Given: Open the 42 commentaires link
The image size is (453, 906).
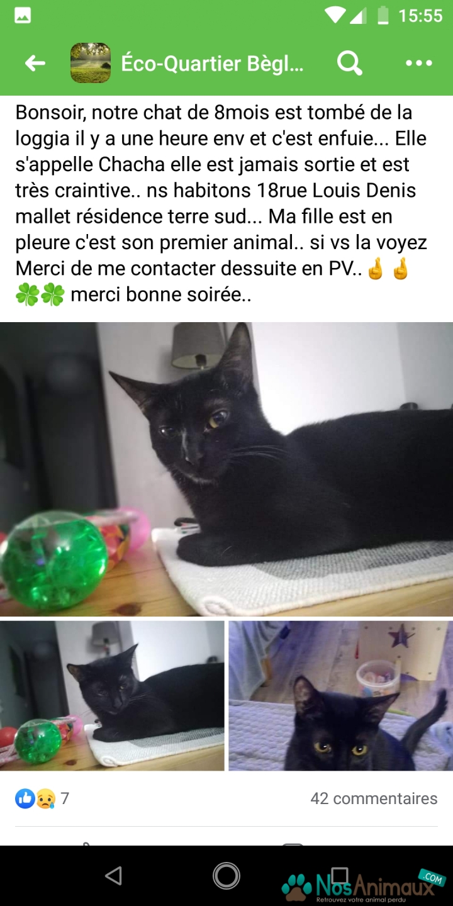Looking at the screenshot, I should pos(374,798).
